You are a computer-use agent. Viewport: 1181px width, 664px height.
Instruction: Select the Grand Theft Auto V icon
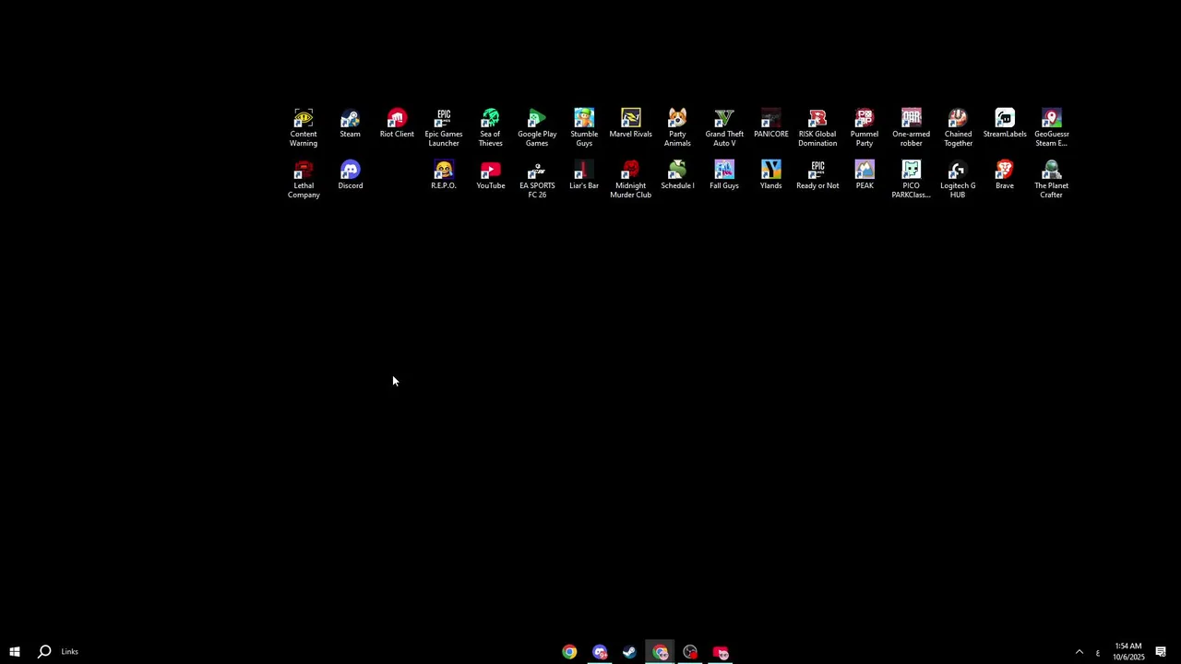pos(724,127)
